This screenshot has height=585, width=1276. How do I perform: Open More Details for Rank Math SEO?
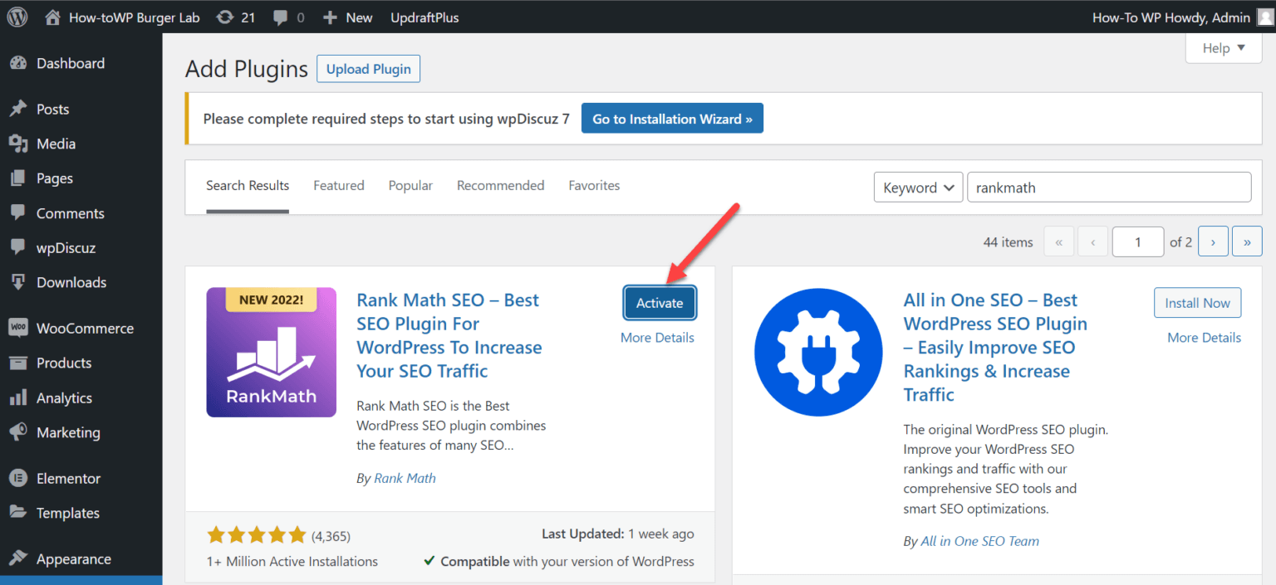tap(657, 338)
